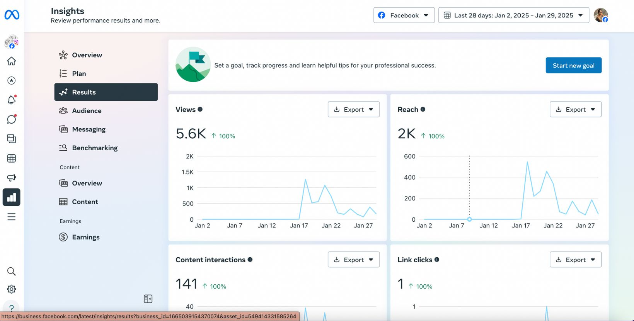
Task: Click the data point marker on Reach chart
Action: click(469, 219)
